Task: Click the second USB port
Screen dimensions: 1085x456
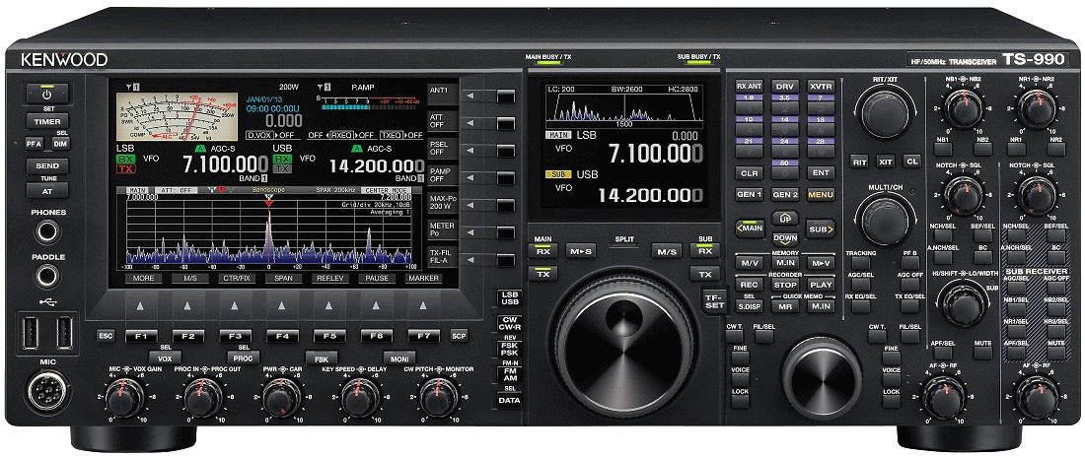Action: point(64,333)
